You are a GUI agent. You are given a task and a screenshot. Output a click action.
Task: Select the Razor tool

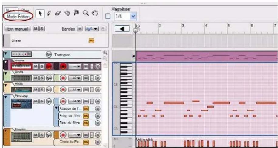click(x=67, y=13)
